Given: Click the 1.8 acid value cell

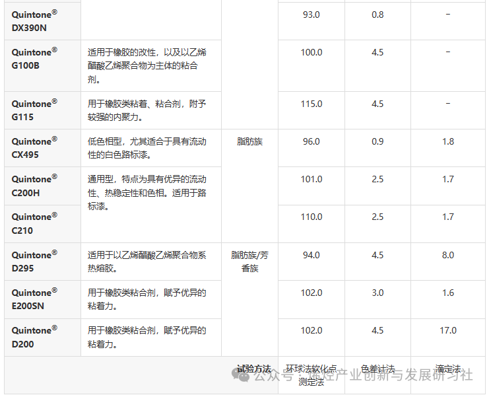Looking at the screenshot, I should 448,142.
